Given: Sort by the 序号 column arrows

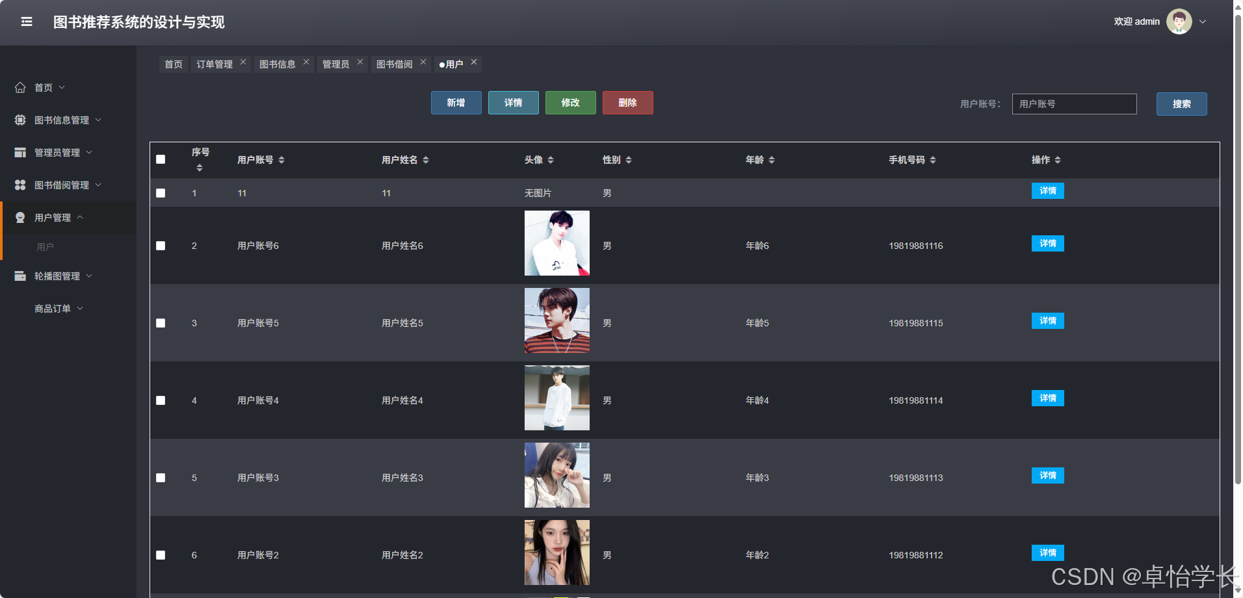Looking at the screenshot, I should [x=200, y=168].
